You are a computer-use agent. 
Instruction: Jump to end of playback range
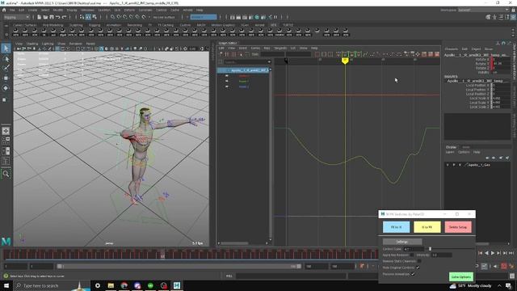tap(511, 253)
